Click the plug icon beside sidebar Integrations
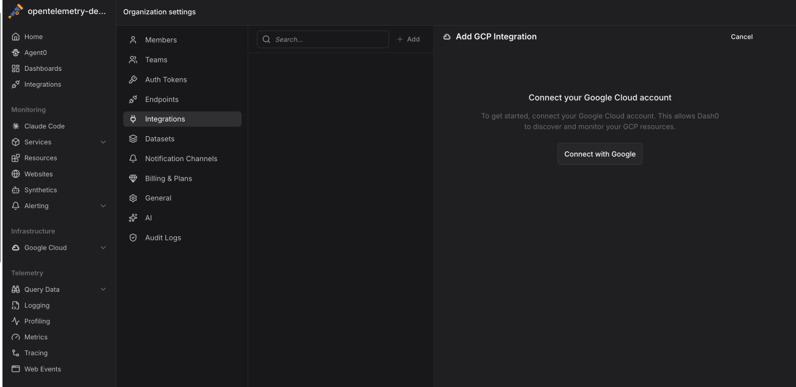Viewport: 796px width, 387px height. [x=16, y=84]
